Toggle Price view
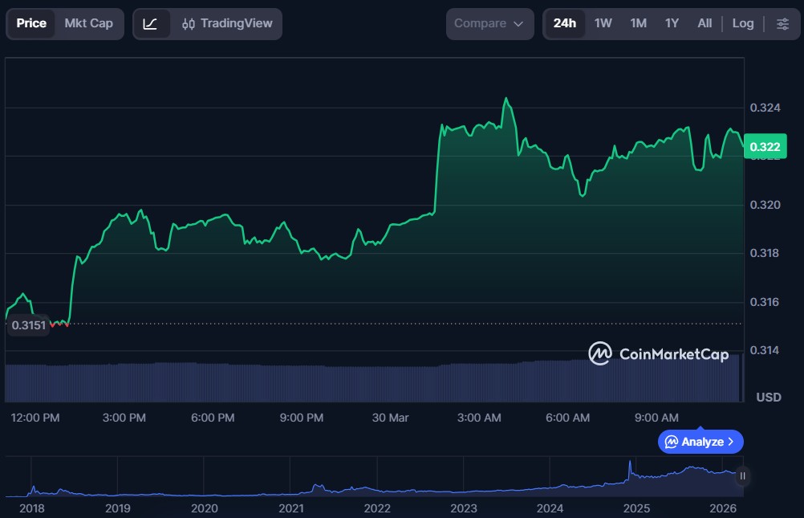Image resolution: width=804 pixels, height=518 pixels. [x=31, y=23]
